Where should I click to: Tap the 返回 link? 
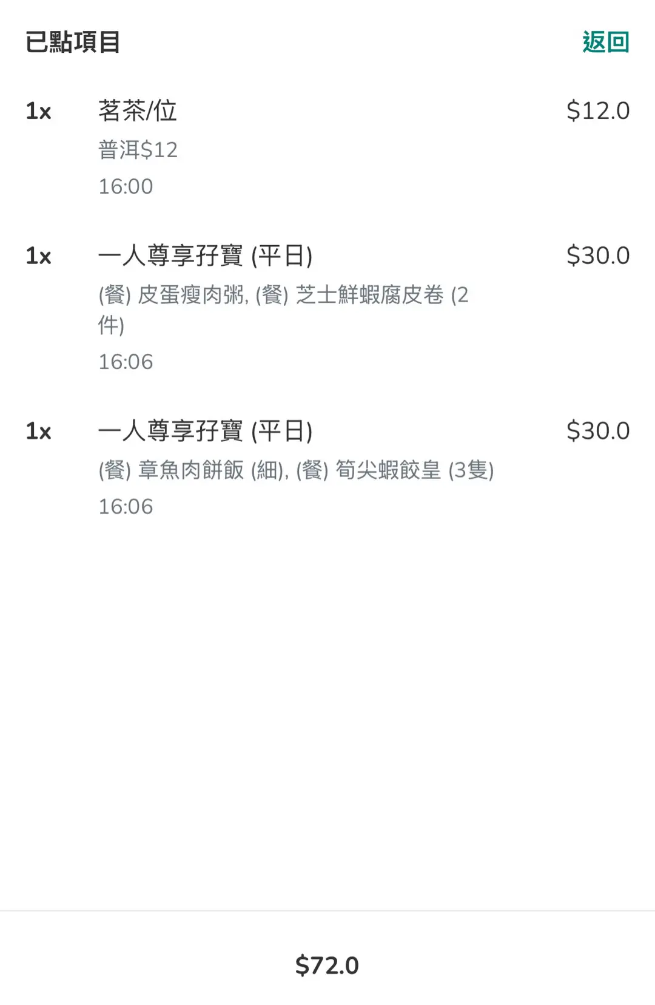(605, 42)
